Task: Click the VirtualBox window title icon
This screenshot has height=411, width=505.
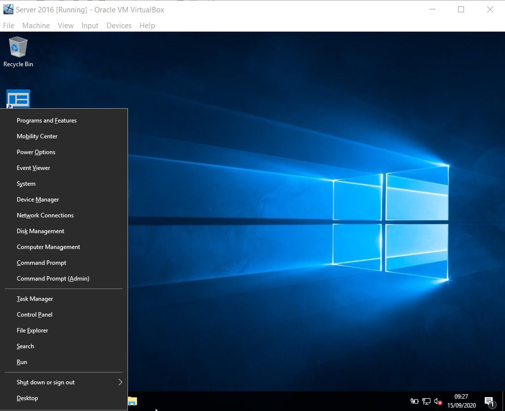Action: [8, 10]
